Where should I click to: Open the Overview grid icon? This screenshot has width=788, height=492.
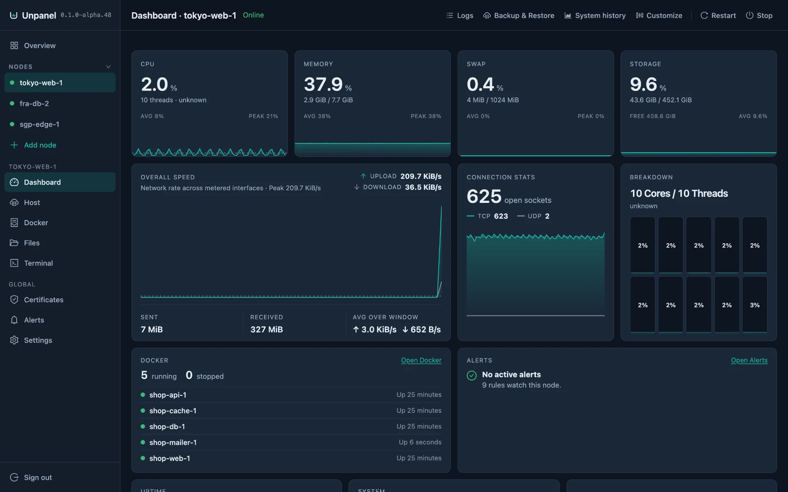point(14,45)
